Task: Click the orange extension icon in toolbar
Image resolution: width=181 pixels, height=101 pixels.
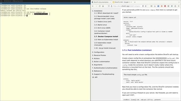Action: [x=161, y=6]
